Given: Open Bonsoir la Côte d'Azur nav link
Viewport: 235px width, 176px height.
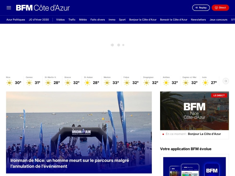Looking at the screenshot, I should (x=174, y=20).
